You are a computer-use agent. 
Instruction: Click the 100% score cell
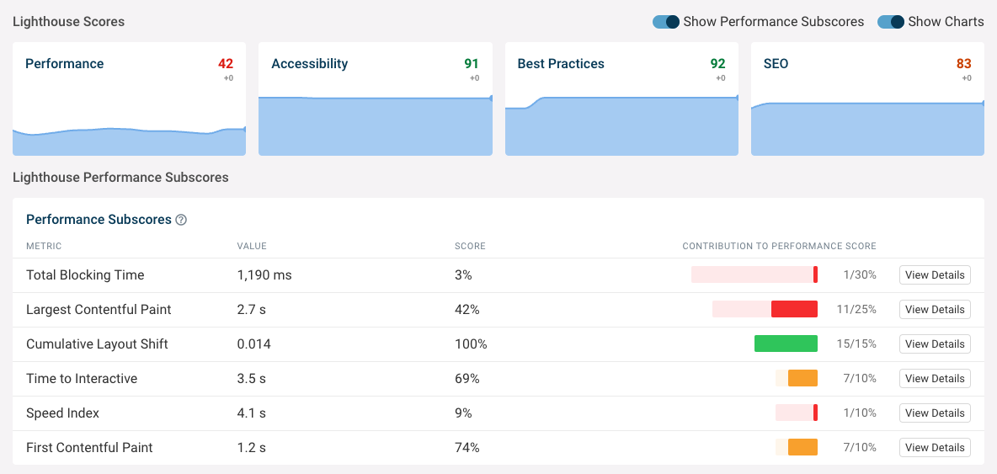tap(472, 344)
